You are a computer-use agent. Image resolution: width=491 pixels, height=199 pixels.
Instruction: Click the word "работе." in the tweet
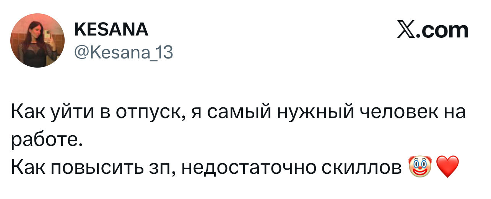(45, 141)
